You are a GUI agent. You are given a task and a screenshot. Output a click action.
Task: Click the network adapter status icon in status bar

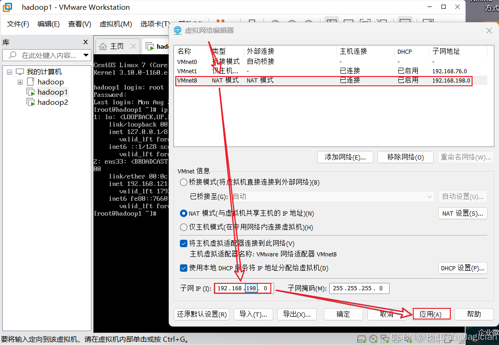point(385,339)
